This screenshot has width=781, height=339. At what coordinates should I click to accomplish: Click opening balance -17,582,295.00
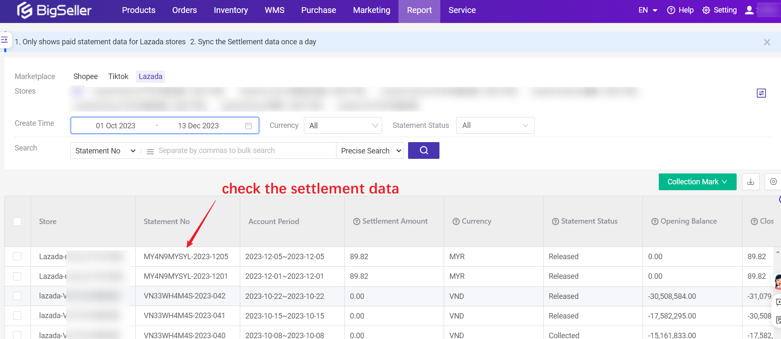click(672, 316)
